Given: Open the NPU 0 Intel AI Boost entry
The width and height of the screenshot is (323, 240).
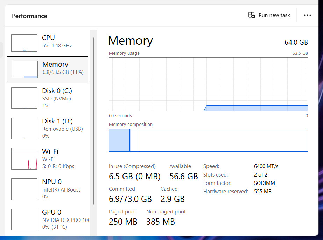Looking at the screenshot, I should coord(47,189).
